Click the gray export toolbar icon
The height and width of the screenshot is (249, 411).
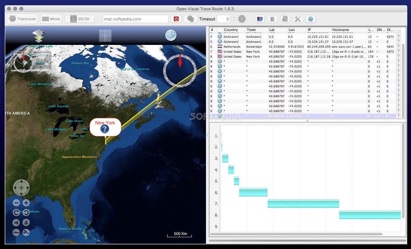285,19
